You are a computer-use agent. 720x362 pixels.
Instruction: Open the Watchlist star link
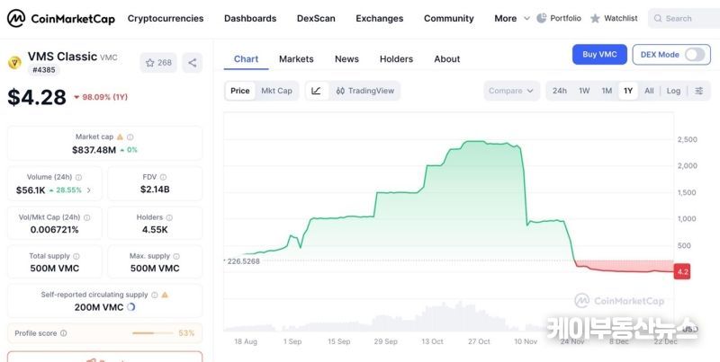click(x=614, y=18)
